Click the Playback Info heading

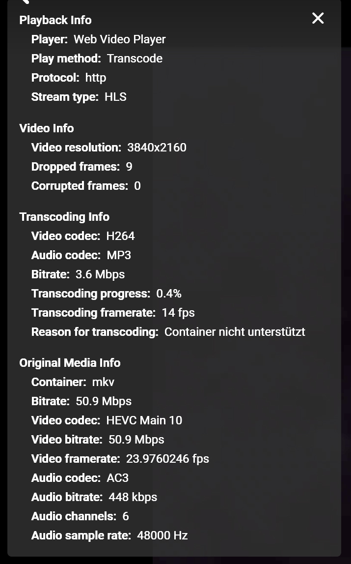[x=55, y=20]
